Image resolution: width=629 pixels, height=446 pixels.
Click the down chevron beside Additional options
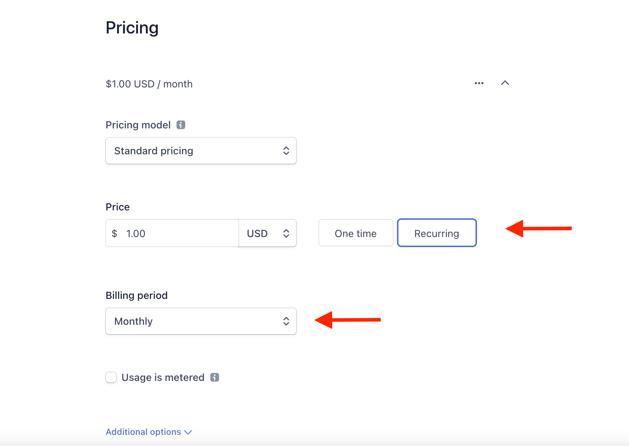click(x=188, y=432)
